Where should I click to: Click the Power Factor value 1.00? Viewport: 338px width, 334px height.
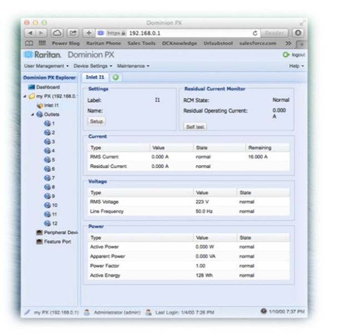click(x=200, y=266)
